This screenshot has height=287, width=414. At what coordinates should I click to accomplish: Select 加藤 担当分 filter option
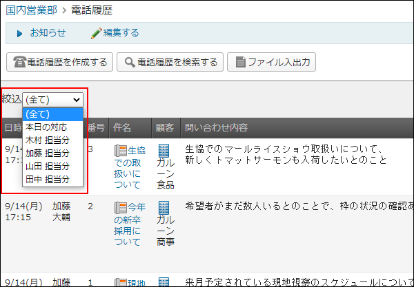pos(53,153)
